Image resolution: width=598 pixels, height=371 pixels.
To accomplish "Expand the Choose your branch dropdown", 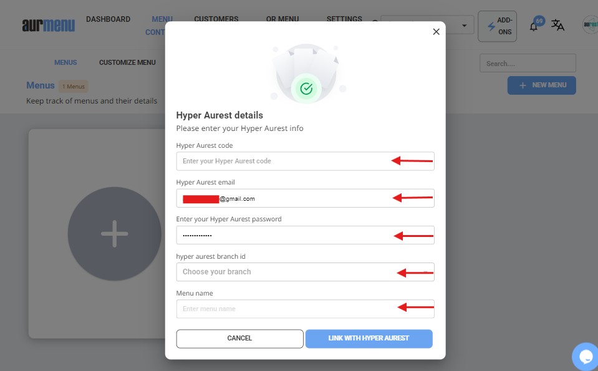I will point(305,272).
